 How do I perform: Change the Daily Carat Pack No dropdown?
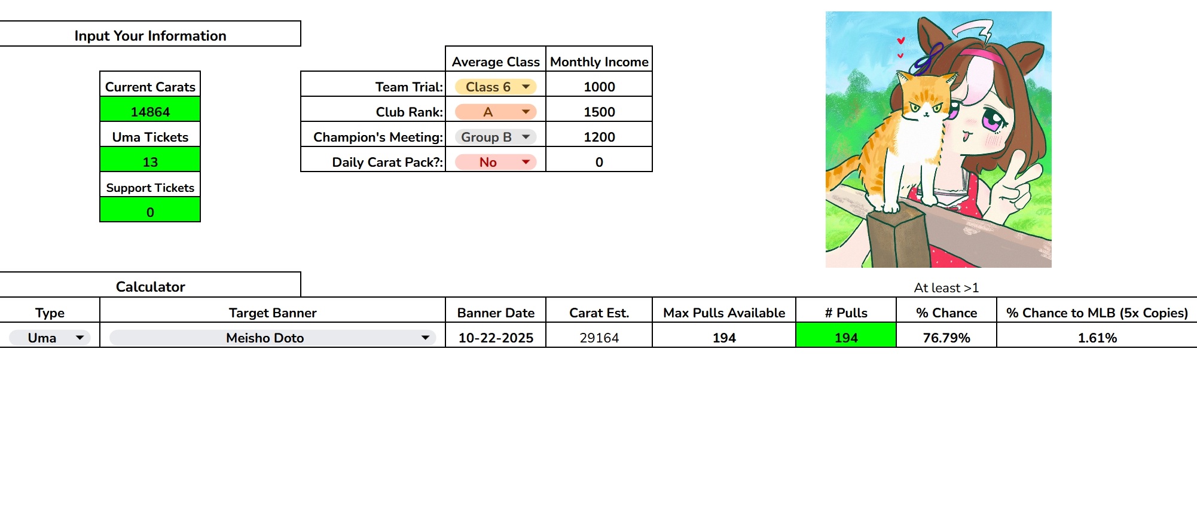tap(496, 162)
